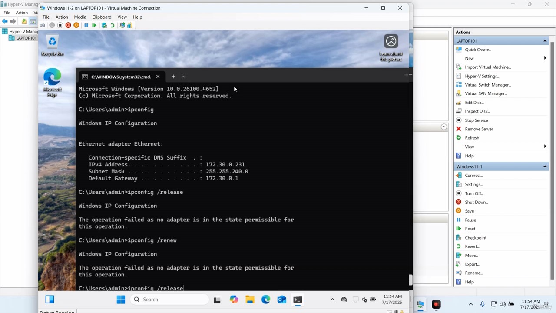Open Virtual SAN Manager
This screenshot has height=313, width=556.
pyautogui.click(x=486, y=93)
